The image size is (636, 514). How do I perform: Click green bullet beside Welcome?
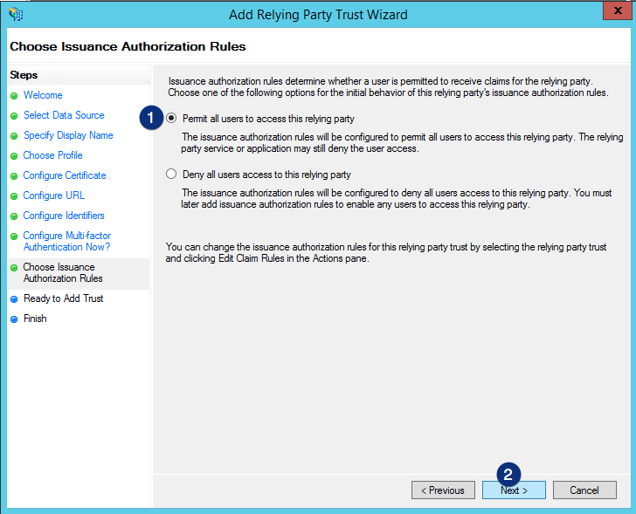(x=14, y=96)
